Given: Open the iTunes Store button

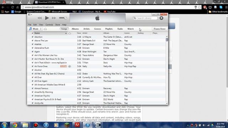Looking at the screenshot, I should tap(160, 29).
